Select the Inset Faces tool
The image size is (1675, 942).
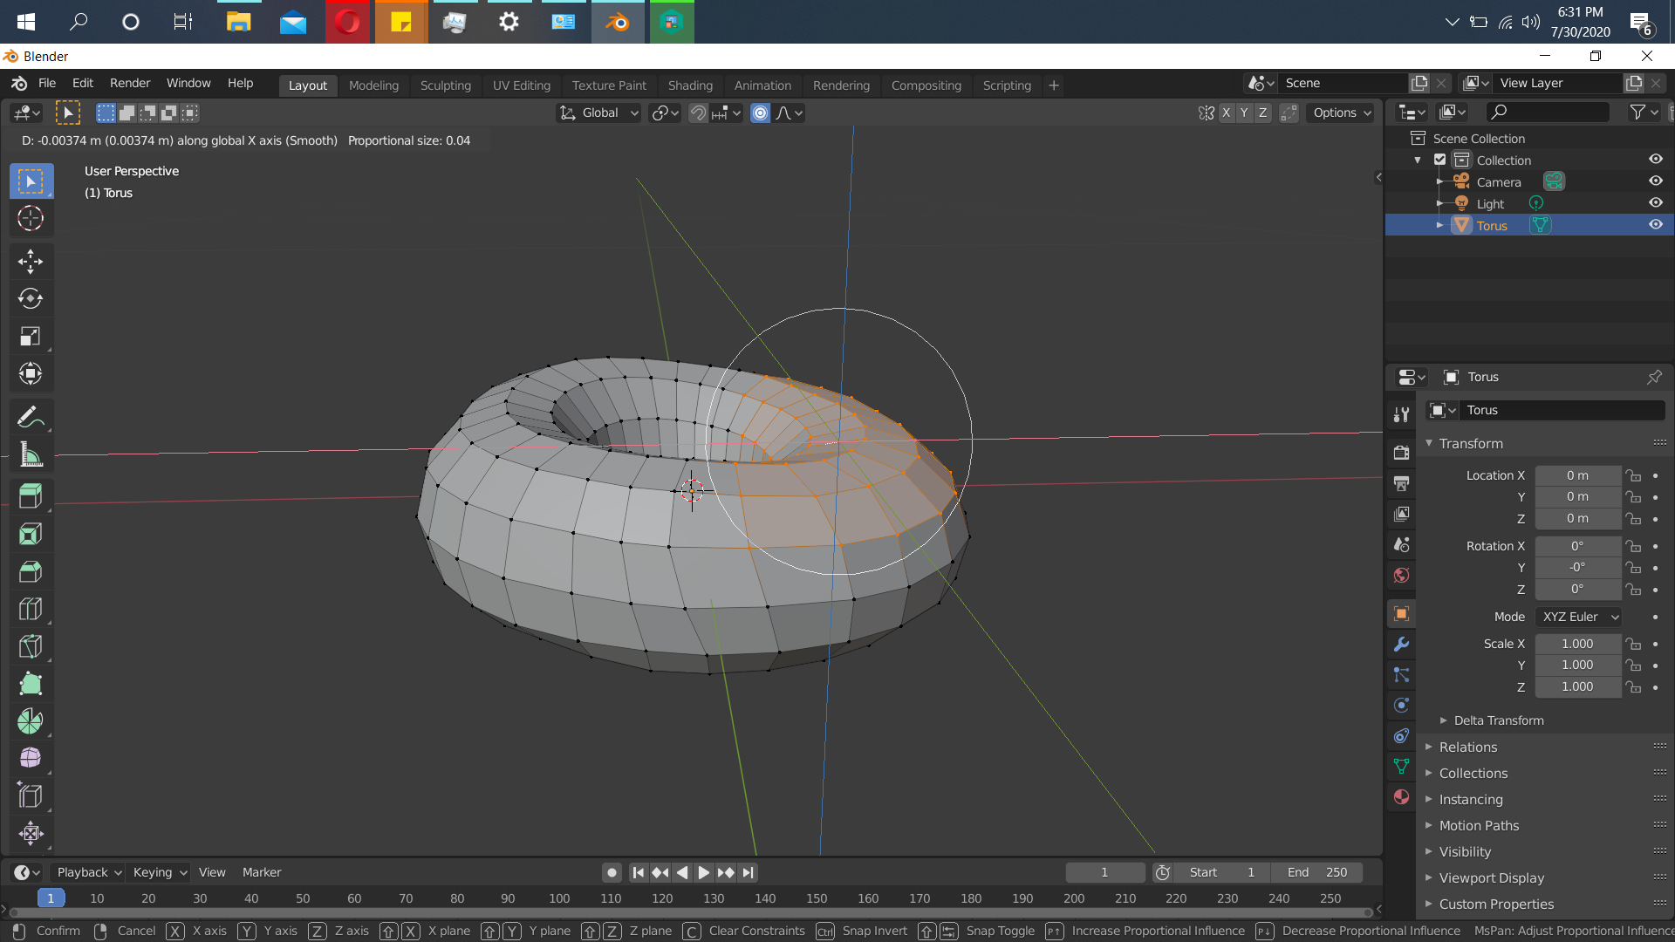(31, 534)
